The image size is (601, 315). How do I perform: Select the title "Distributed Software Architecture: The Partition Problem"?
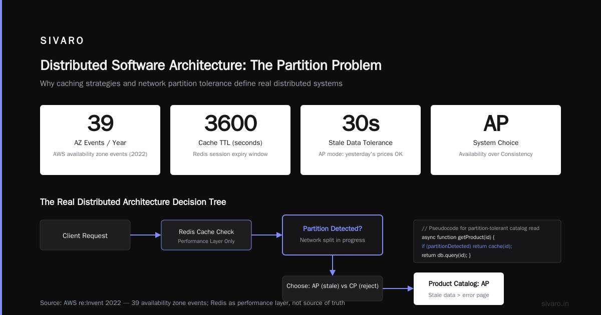pyautogui.click(x=211, y=65)
